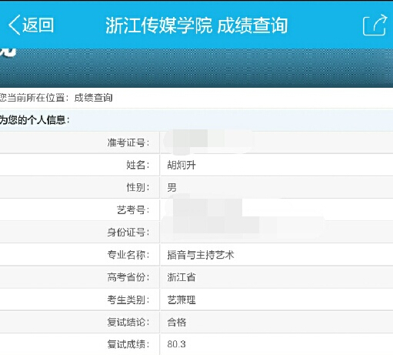Screen dimensions: 393x355
Task: Select the retest score 80.3
Action: click(x=176, y=344)
